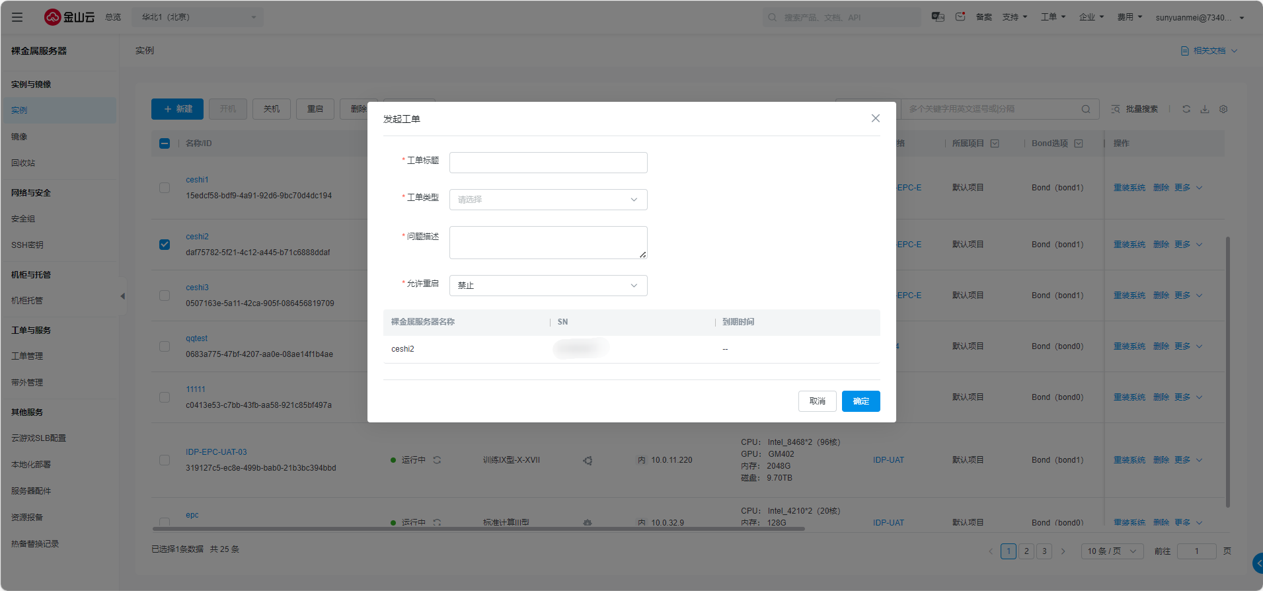Open Bond选项 column filter icon
The width and height of the screenshot is (1263, 591).
(x=1079, y=143)
